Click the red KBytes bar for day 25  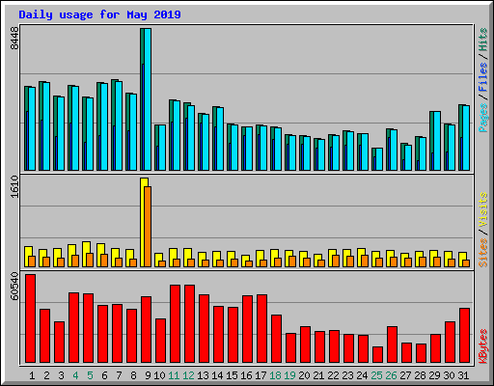click(378, 354)
